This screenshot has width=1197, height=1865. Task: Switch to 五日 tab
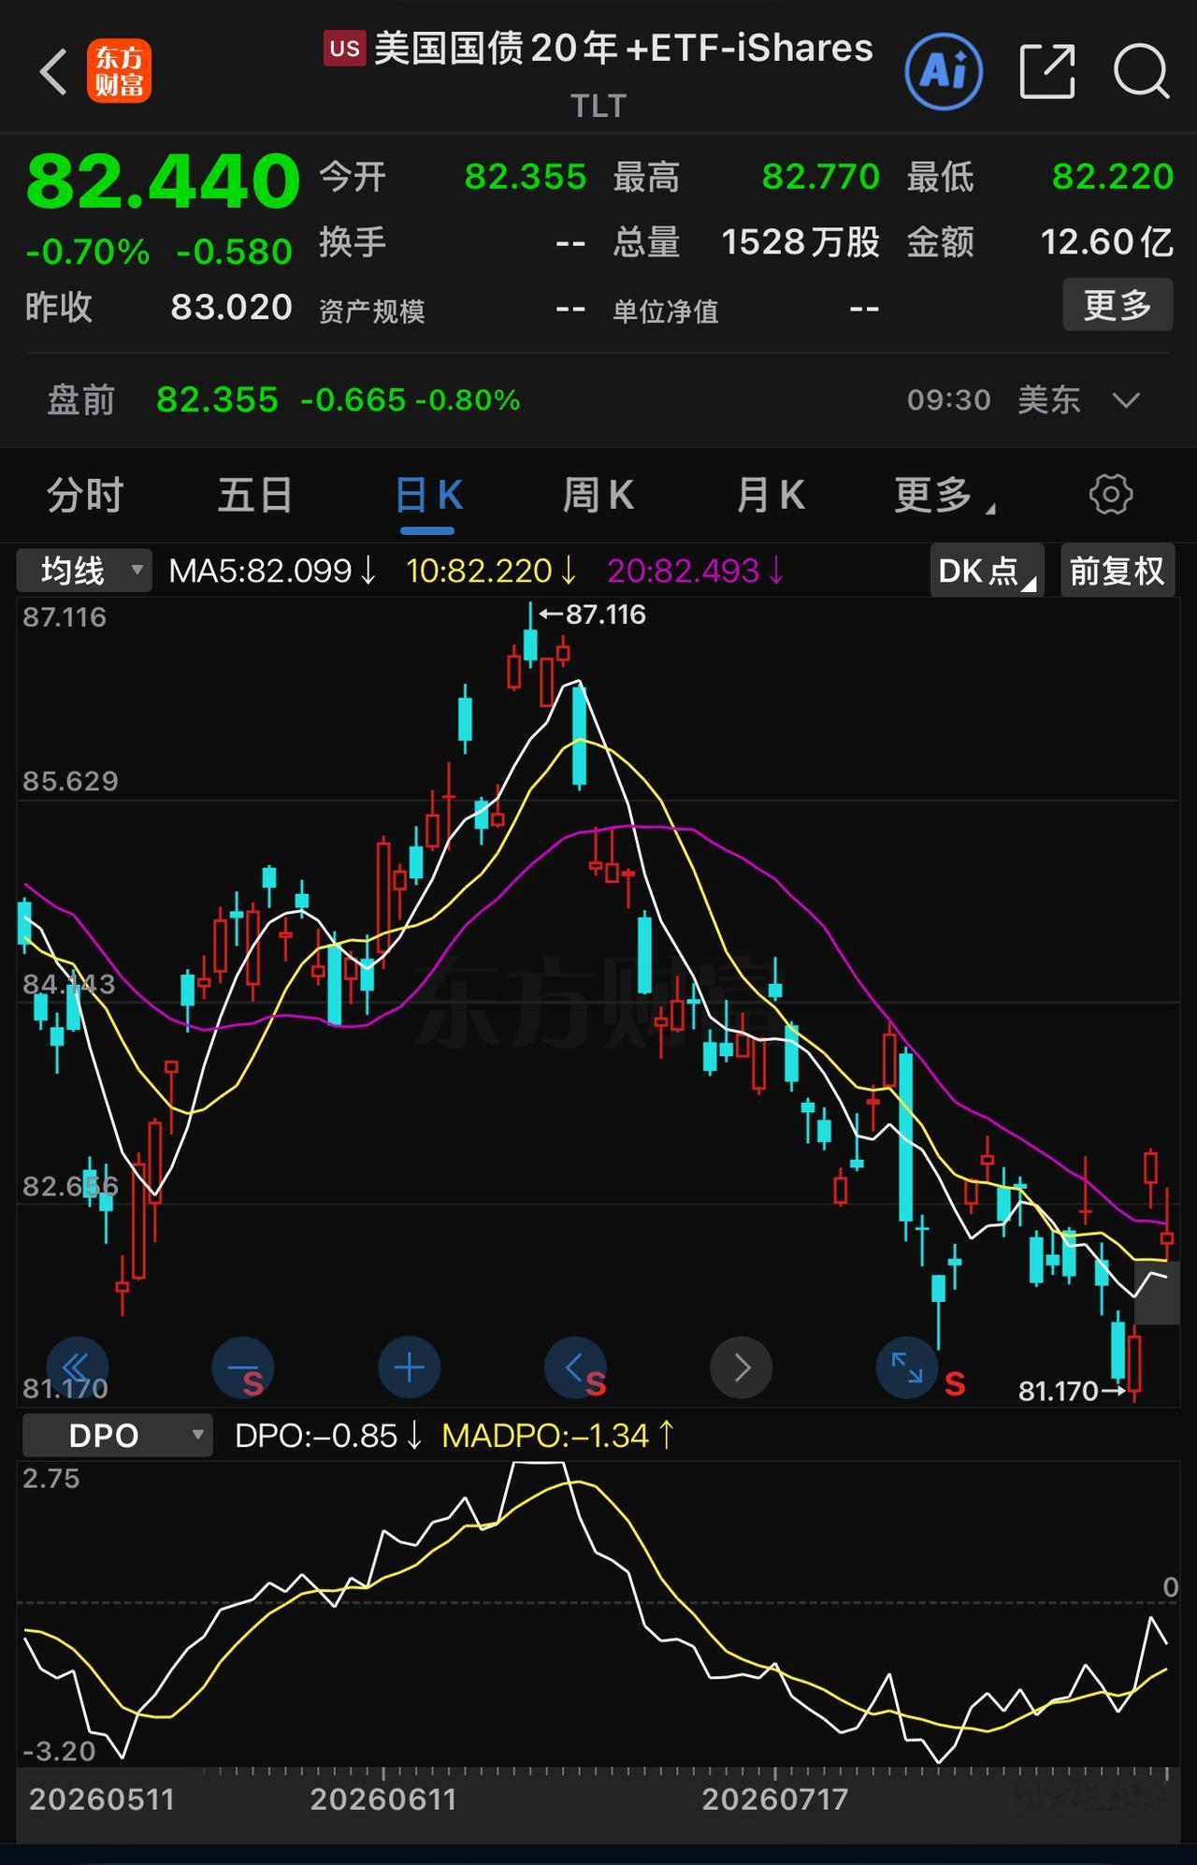point(255,495)
